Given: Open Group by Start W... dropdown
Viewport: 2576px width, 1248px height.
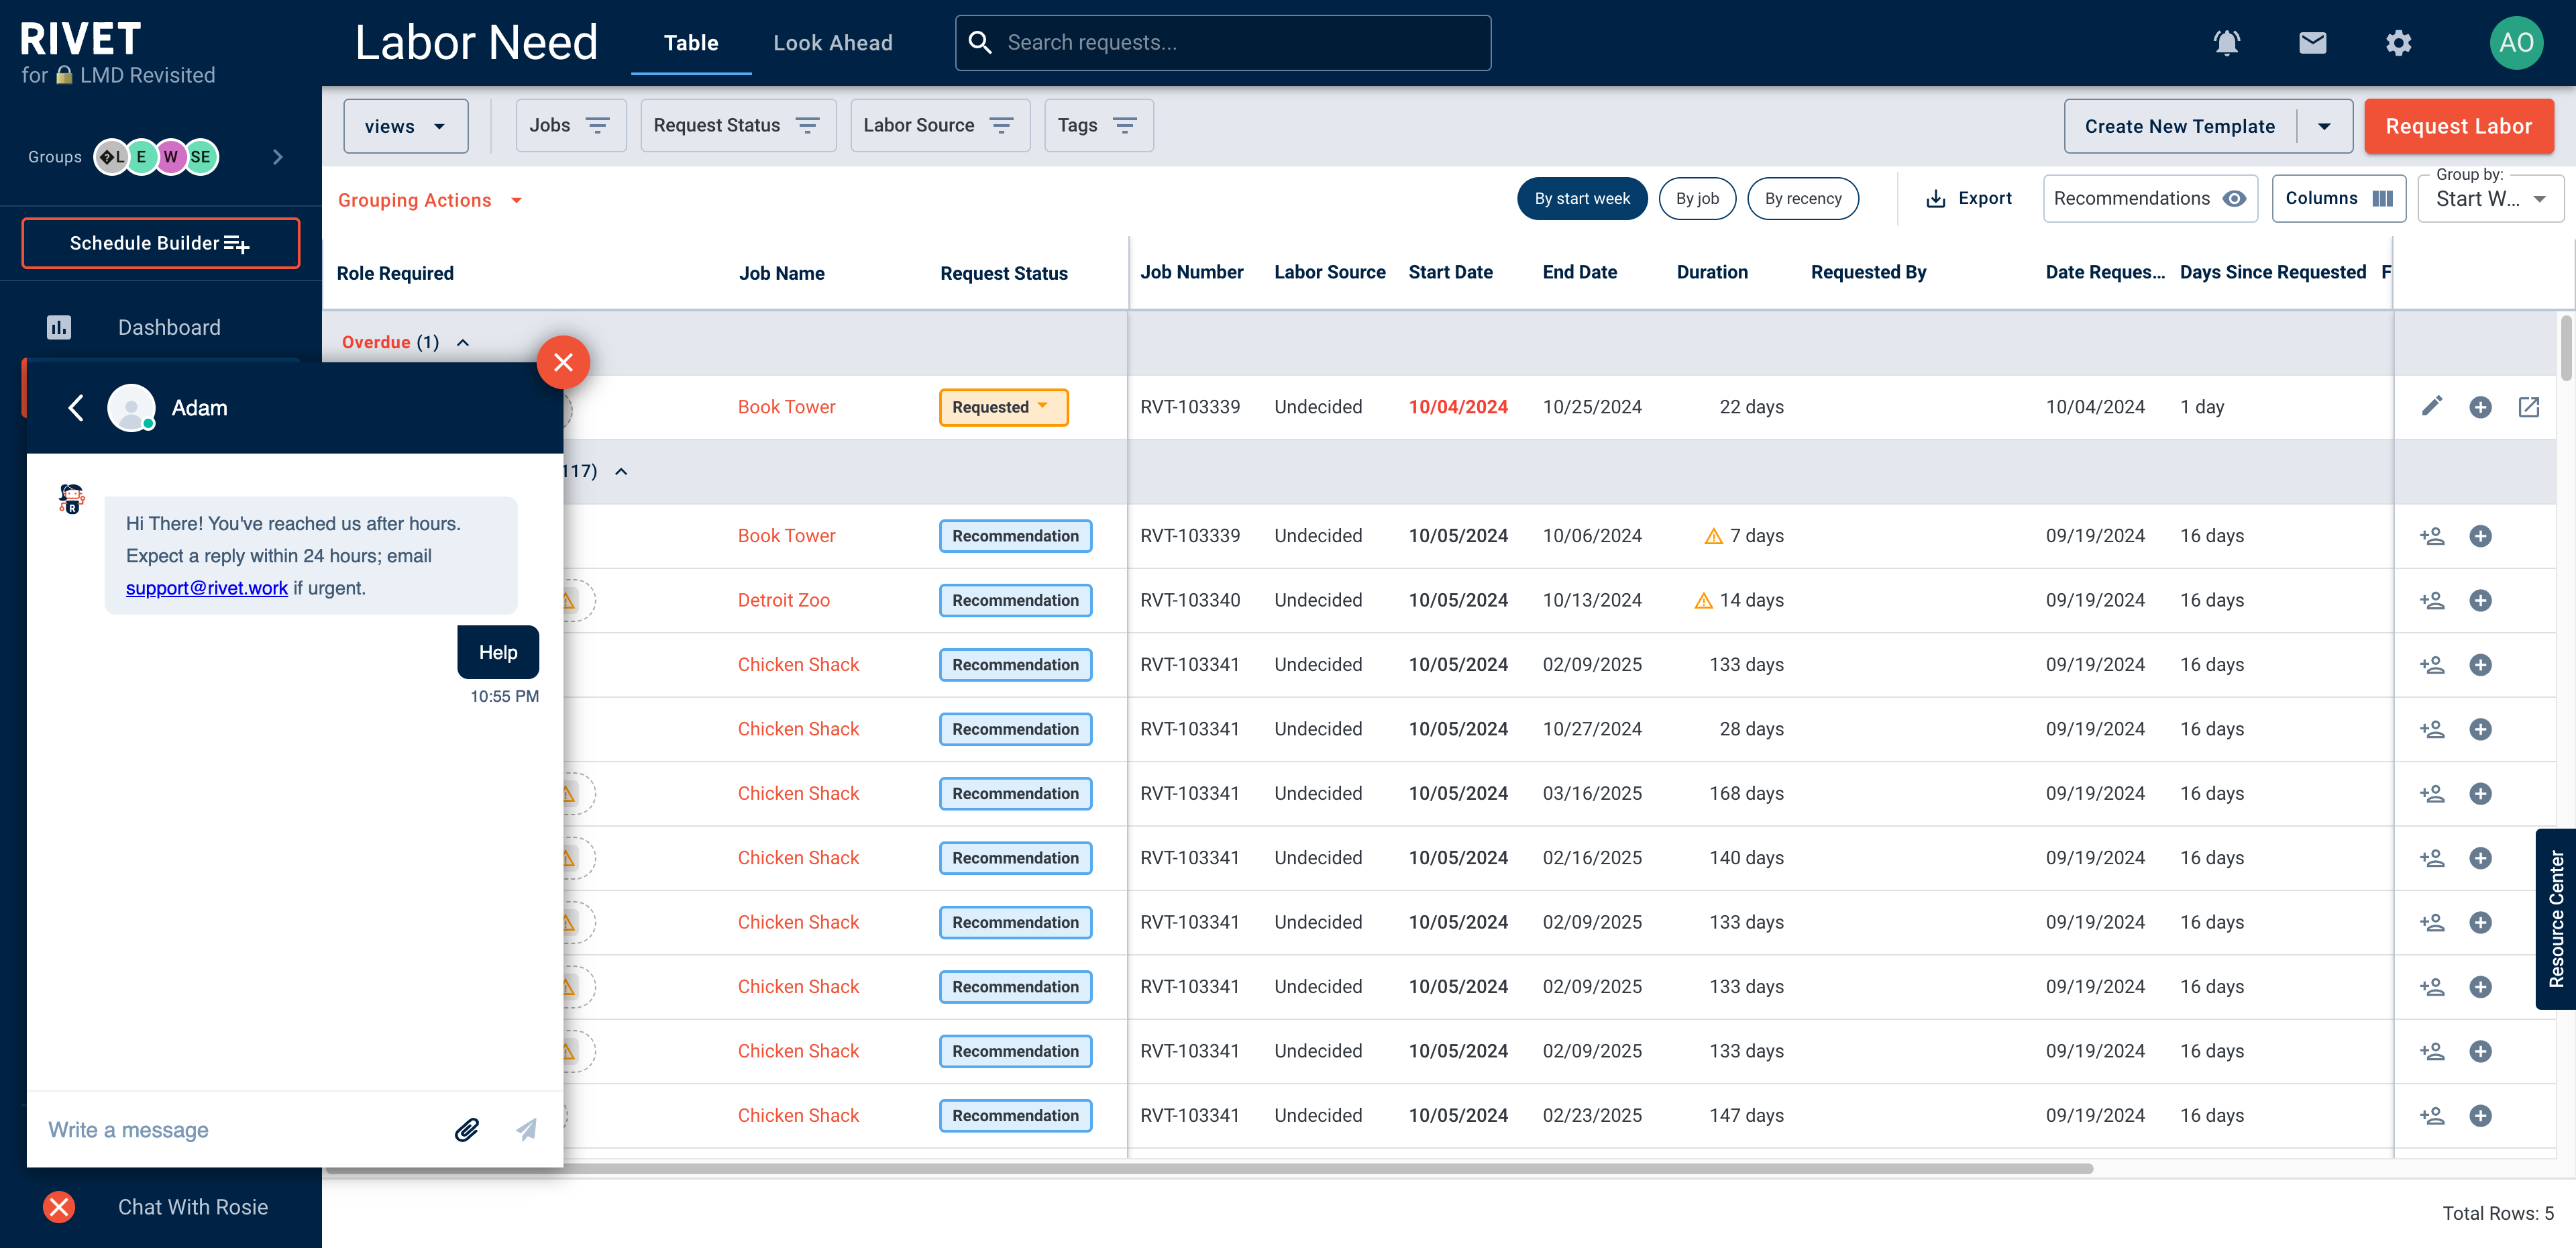Looking at the screenshot, I should (x=2490, y=198).
